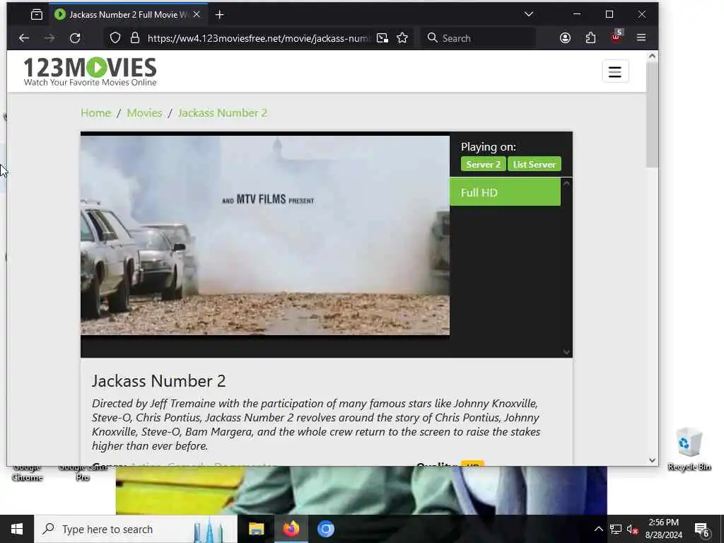Focus the Firefox Search box

pos(478,38)
